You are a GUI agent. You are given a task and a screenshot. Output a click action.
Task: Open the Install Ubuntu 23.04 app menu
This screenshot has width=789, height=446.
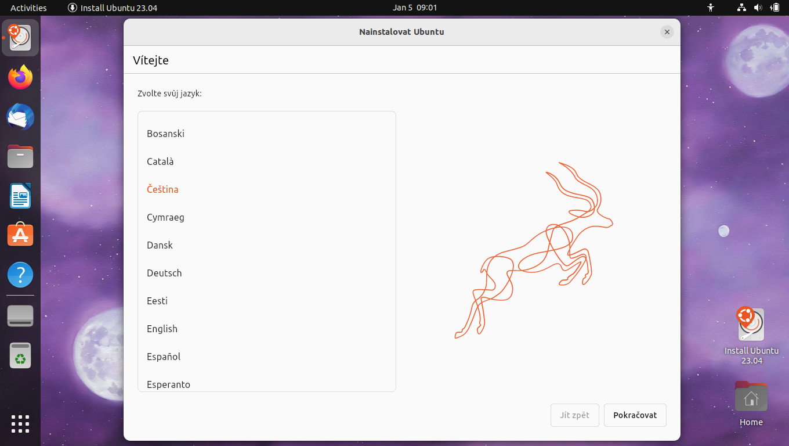tap(113, 8)
